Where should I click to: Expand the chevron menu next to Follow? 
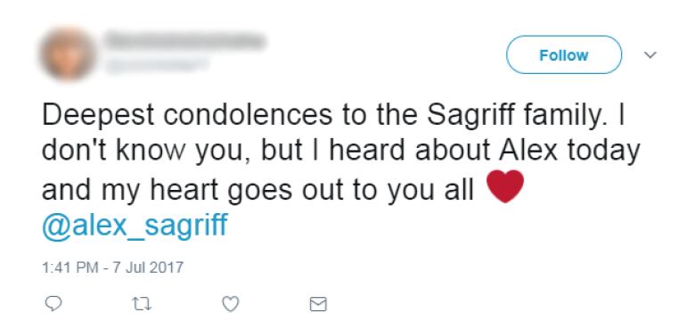(650, 55)
